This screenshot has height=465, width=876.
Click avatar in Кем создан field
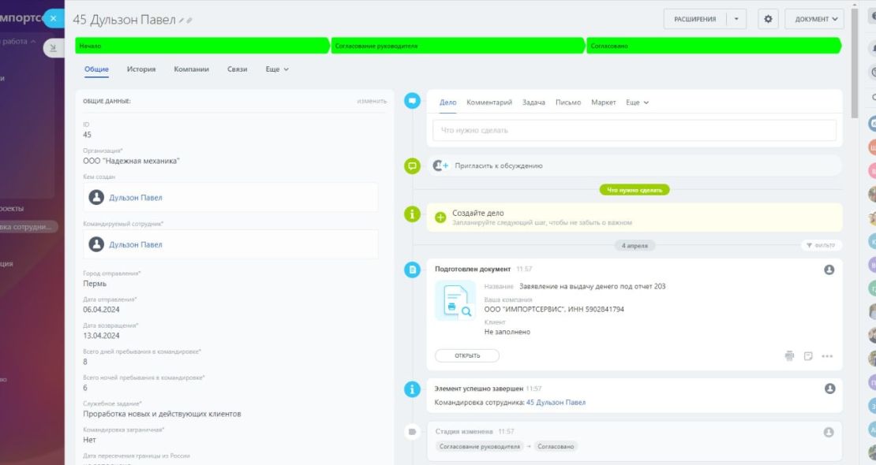(96, 197)
